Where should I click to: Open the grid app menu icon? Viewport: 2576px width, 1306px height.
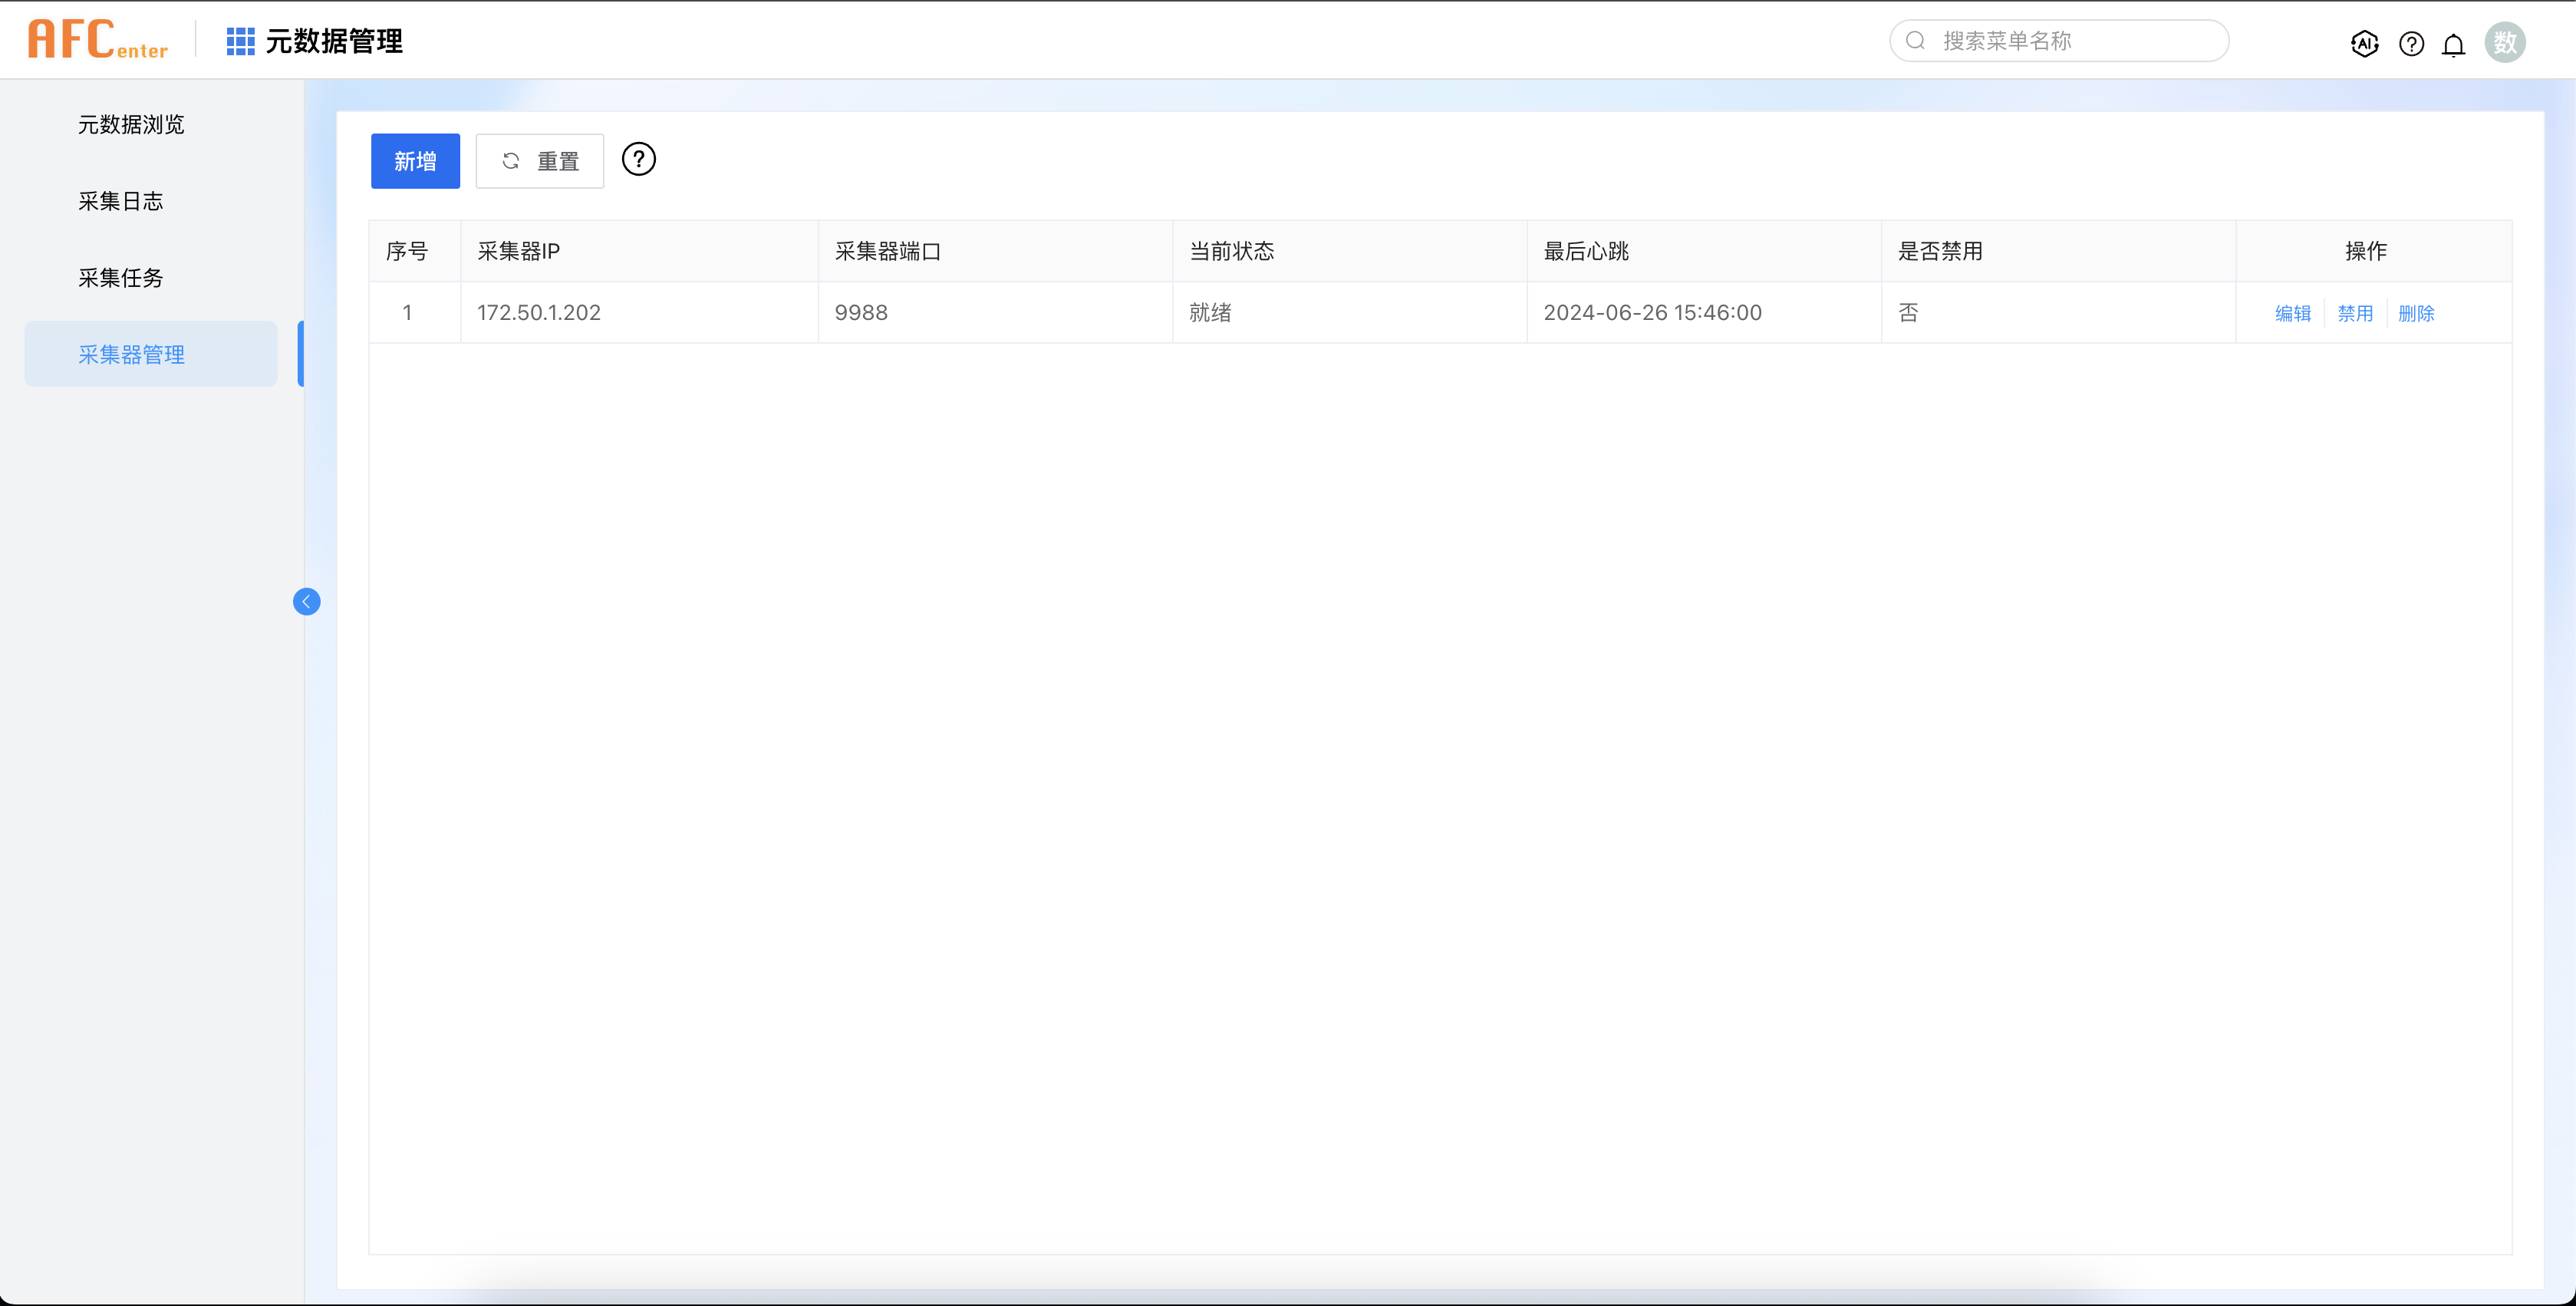point(240,41)
